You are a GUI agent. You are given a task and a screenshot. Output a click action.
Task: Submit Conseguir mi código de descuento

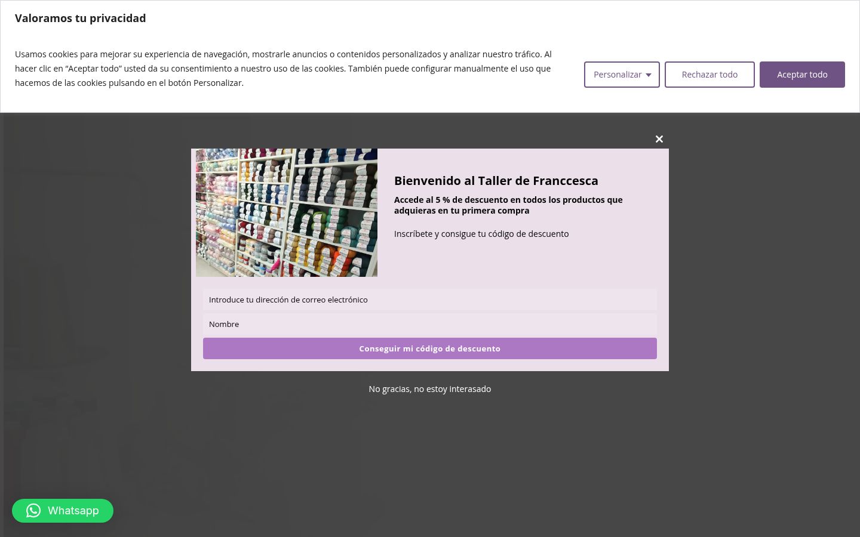click(x=430, y=348)
